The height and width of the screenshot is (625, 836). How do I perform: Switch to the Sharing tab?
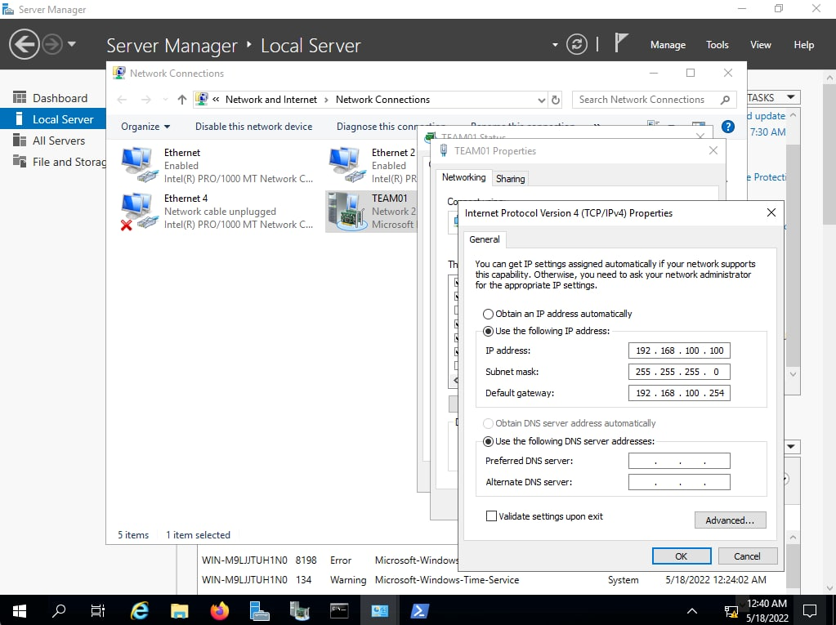510,178
